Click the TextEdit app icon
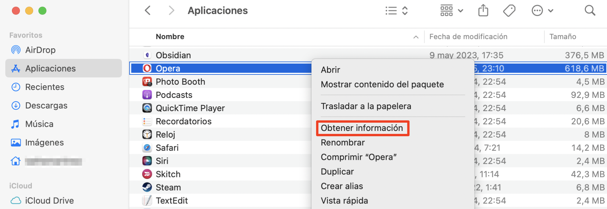Image resolution: width=607 pixels, height=209 pixels. 147,200
